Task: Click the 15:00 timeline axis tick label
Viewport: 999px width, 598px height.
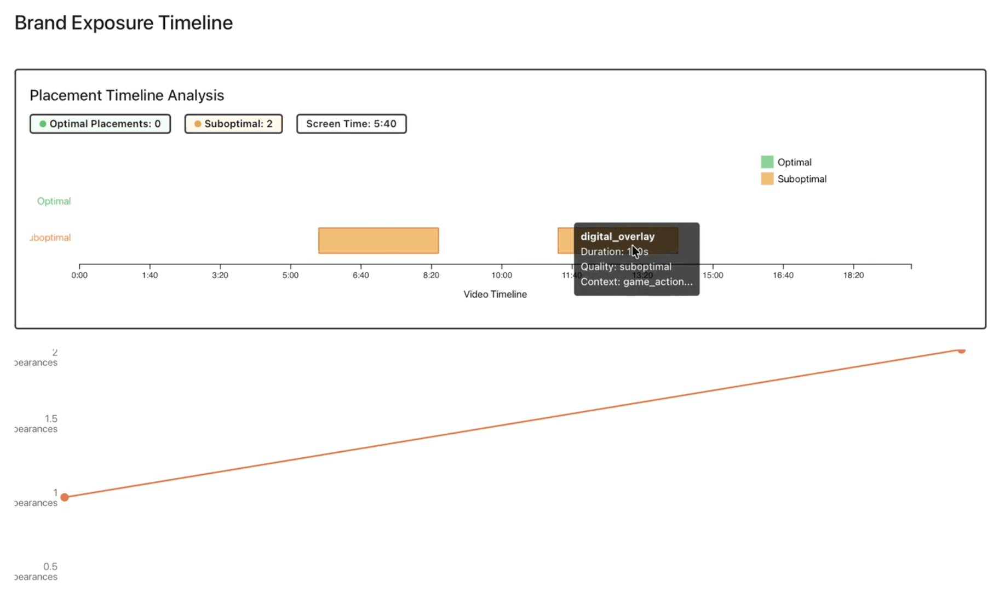Action: click(x=713, y=275)
